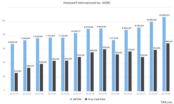
Task: Click the y-axis label 4k
Action: pyautogui.click(x=4, y=62)
